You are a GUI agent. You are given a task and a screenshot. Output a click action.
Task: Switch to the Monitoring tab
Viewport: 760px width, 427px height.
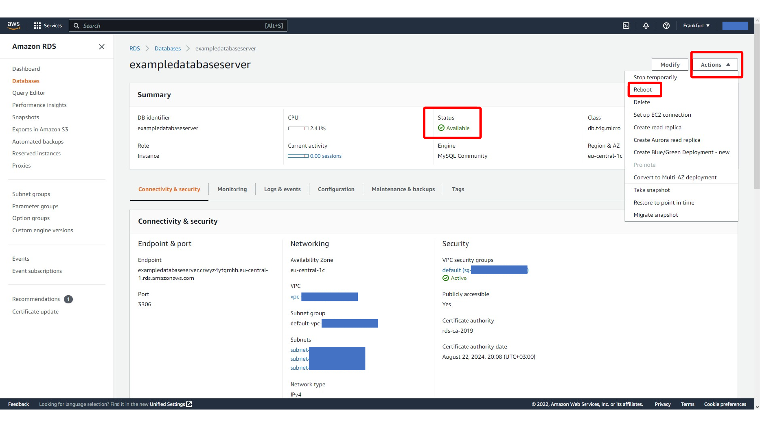(232, 189)
